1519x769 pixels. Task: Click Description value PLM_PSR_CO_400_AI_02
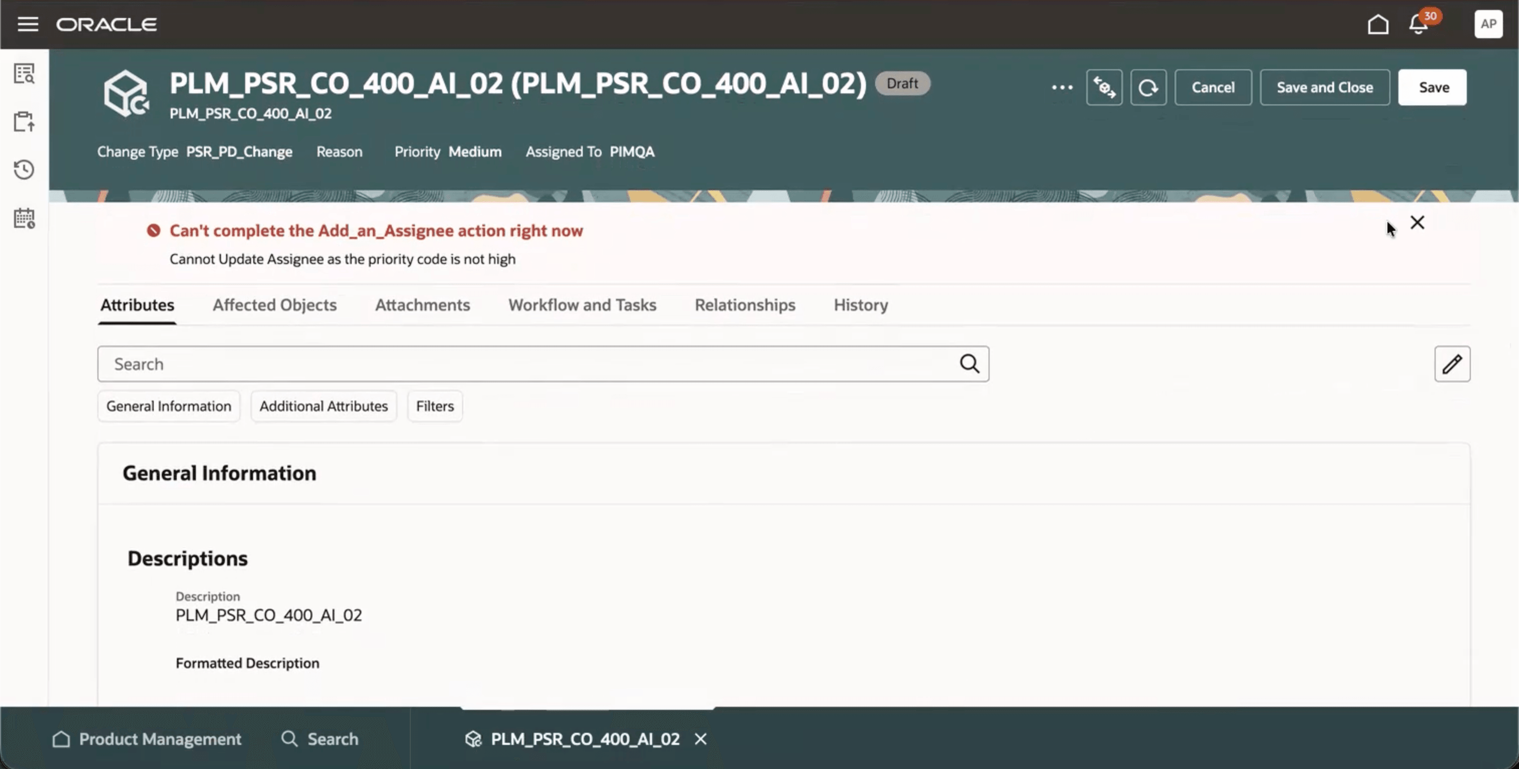tap(269, 615)
